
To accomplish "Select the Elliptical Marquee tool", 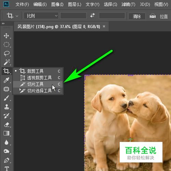I will coord(6,44).
